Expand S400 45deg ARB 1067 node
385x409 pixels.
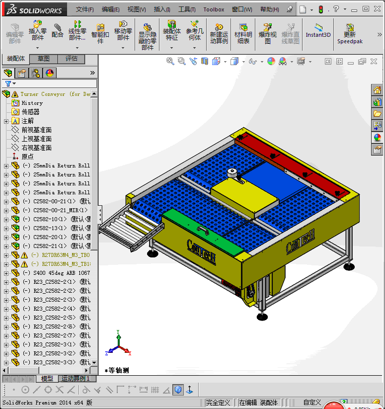click(6, 273)
